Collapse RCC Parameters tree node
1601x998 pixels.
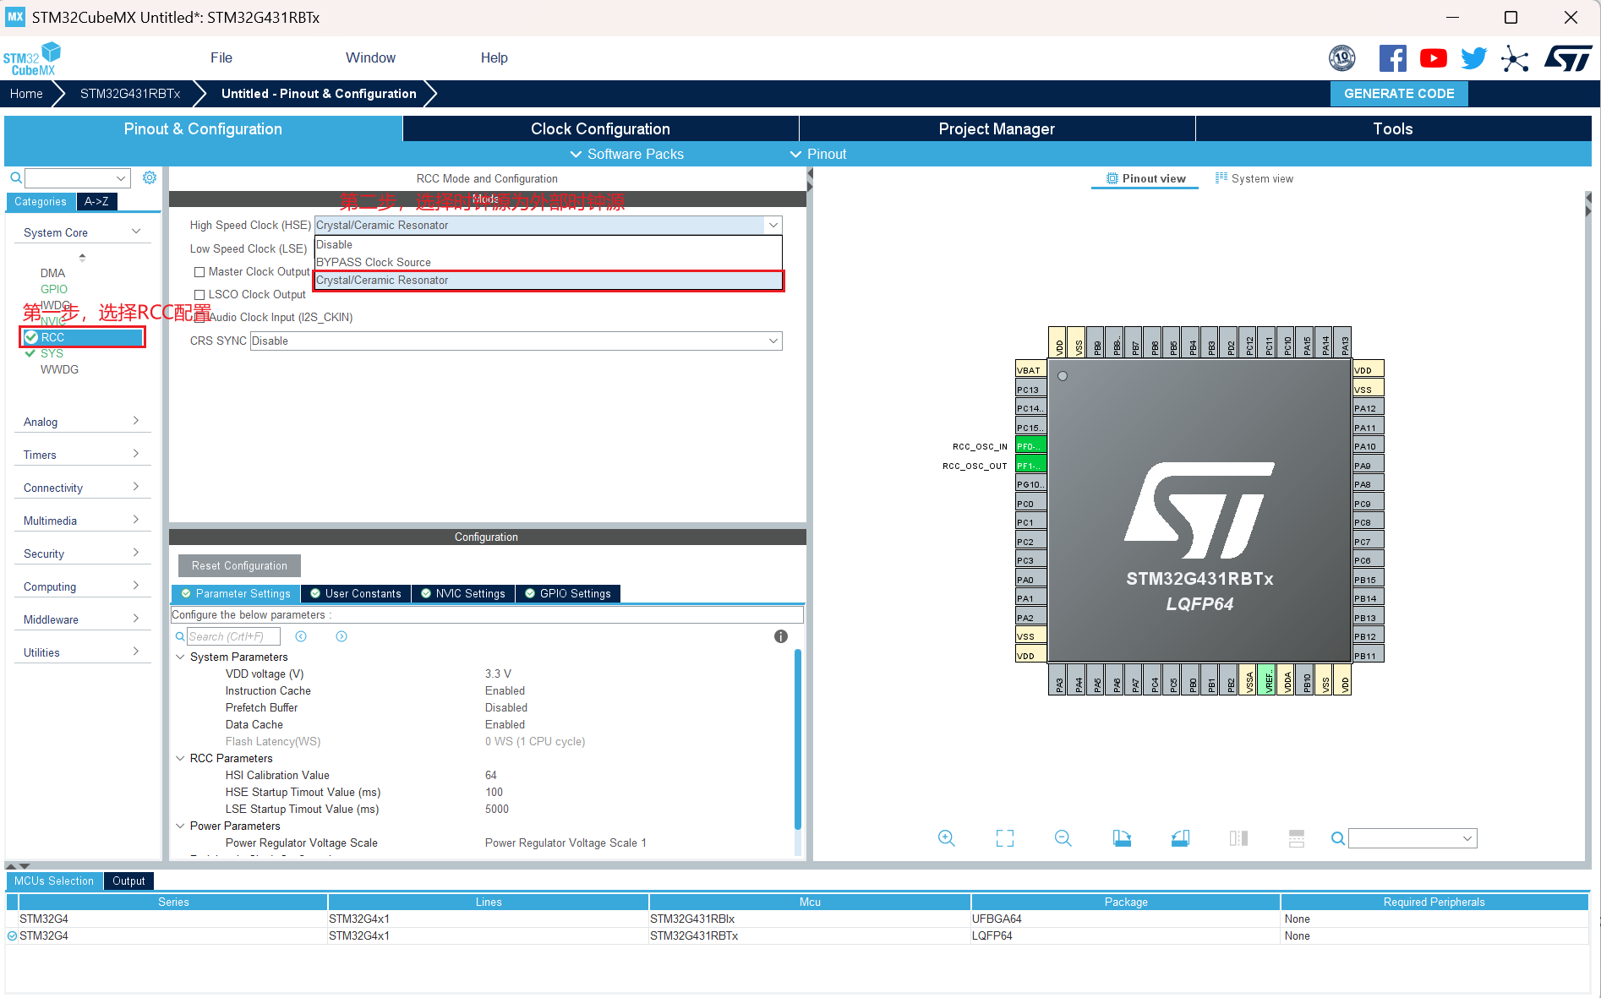tap(180, 758)
